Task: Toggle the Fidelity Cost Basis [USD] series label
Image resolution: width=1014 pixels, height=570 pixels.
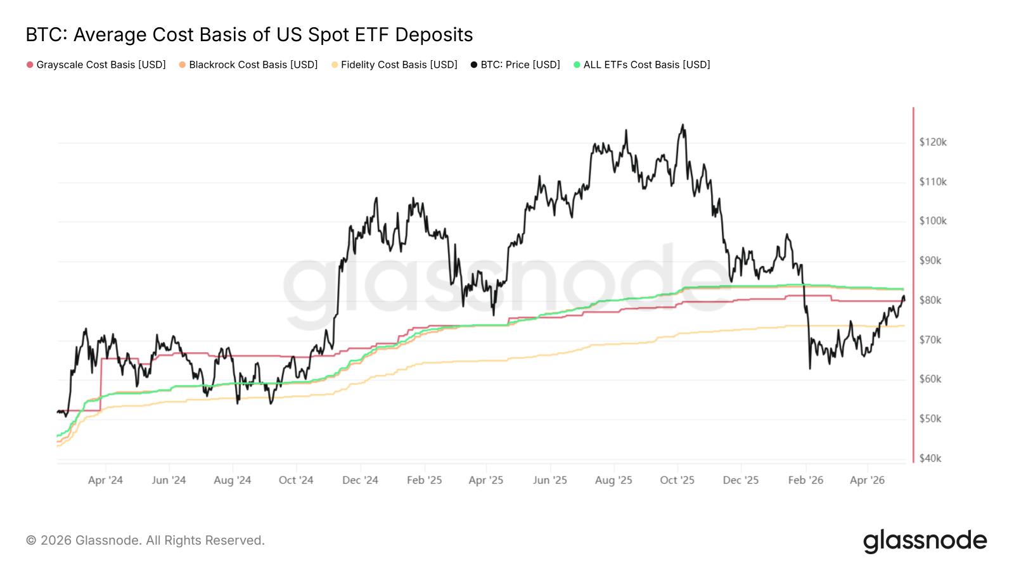Action: point(399,65)
